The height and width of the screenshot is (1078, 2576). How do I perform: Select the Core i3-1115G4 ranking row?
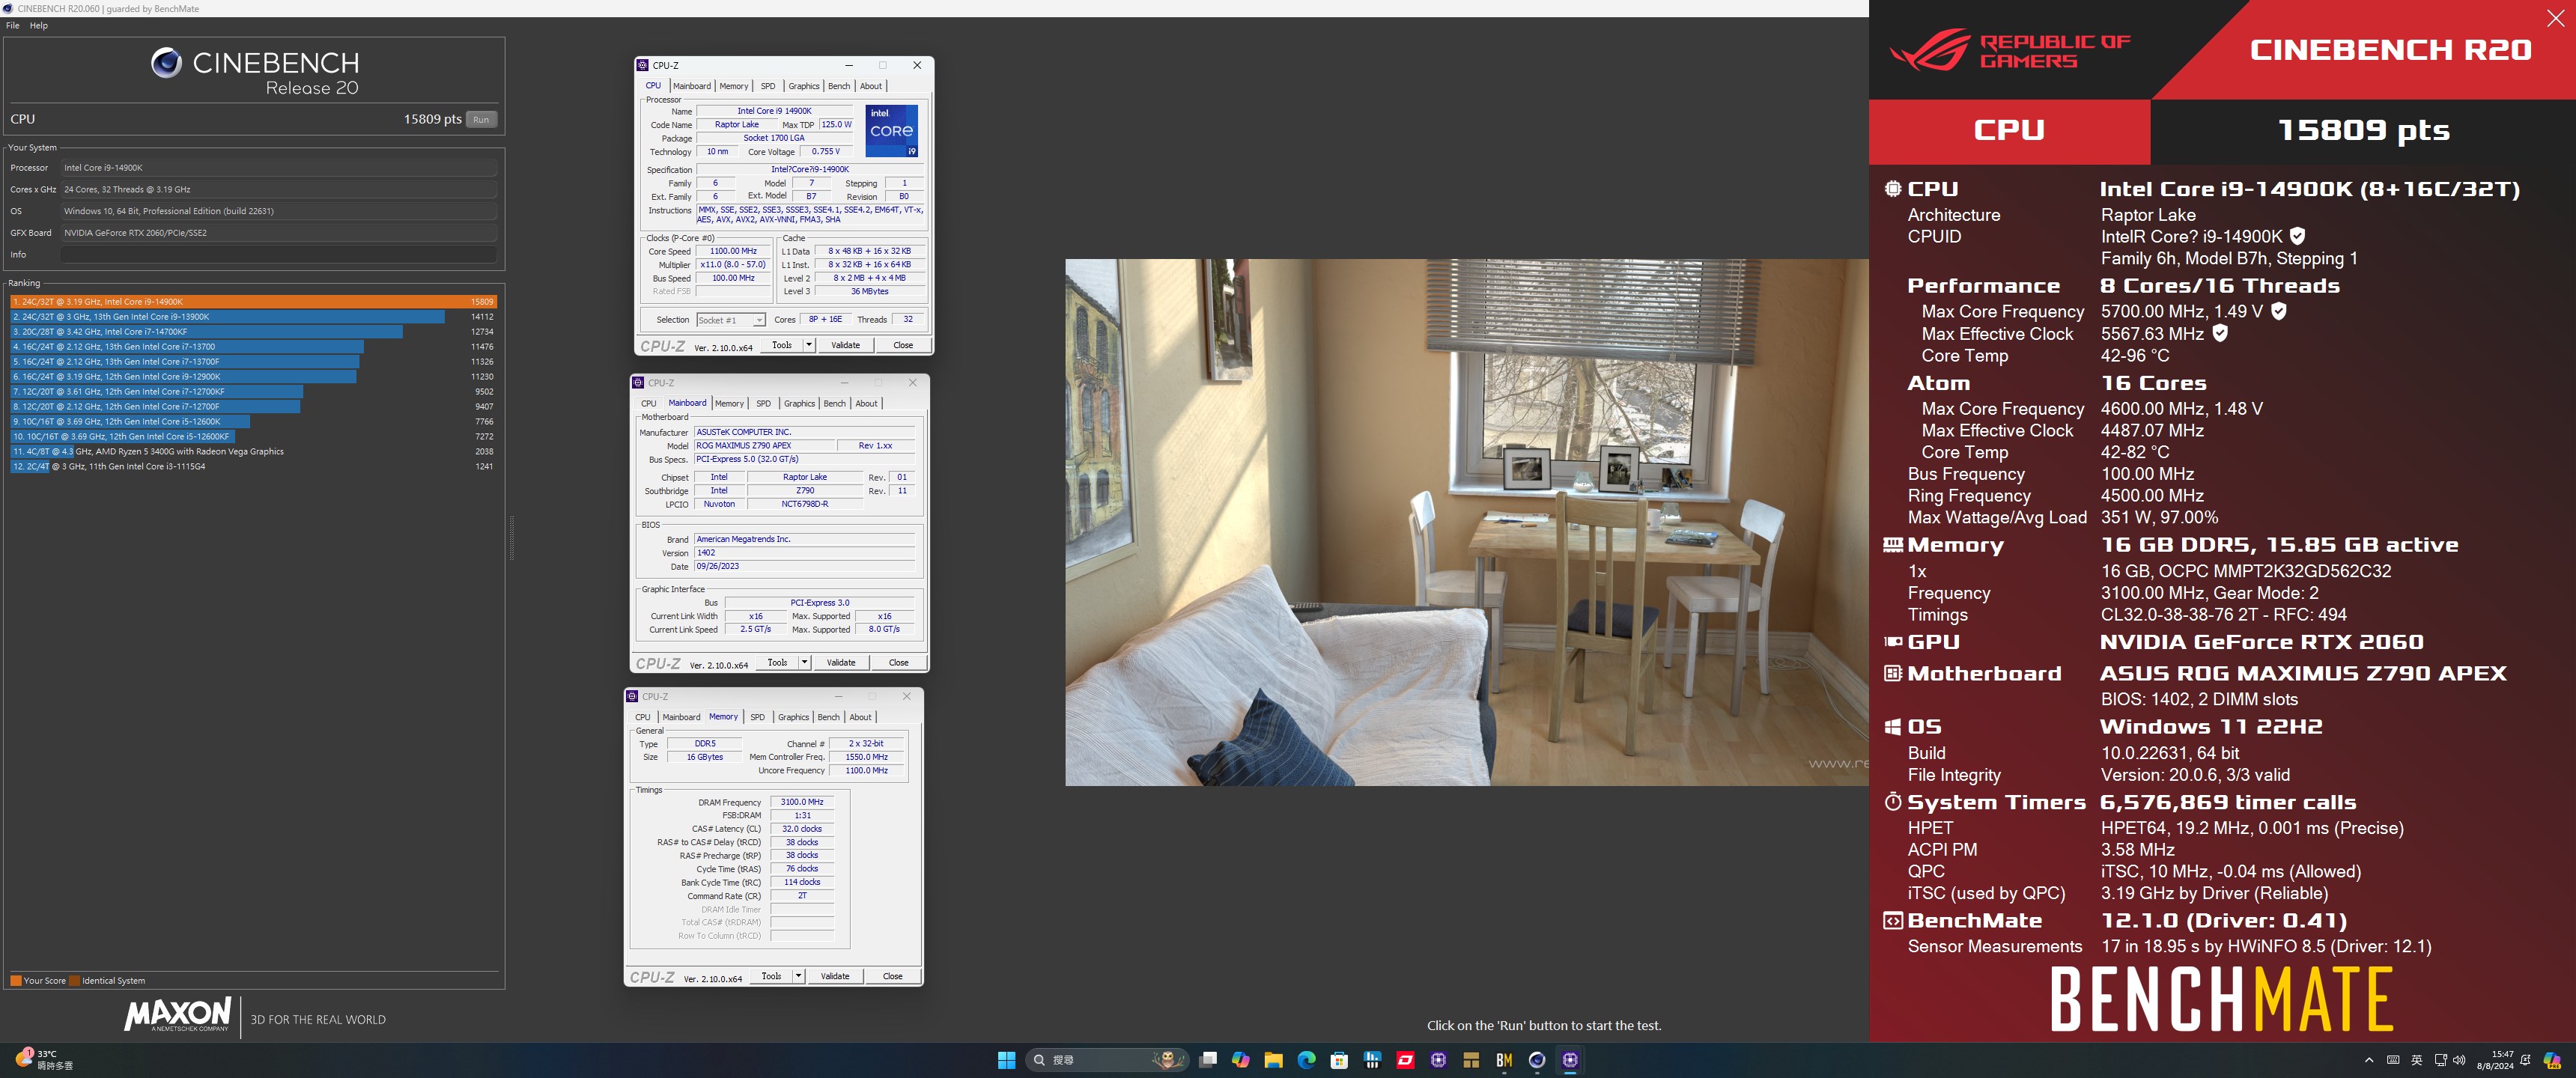[253, 466]
